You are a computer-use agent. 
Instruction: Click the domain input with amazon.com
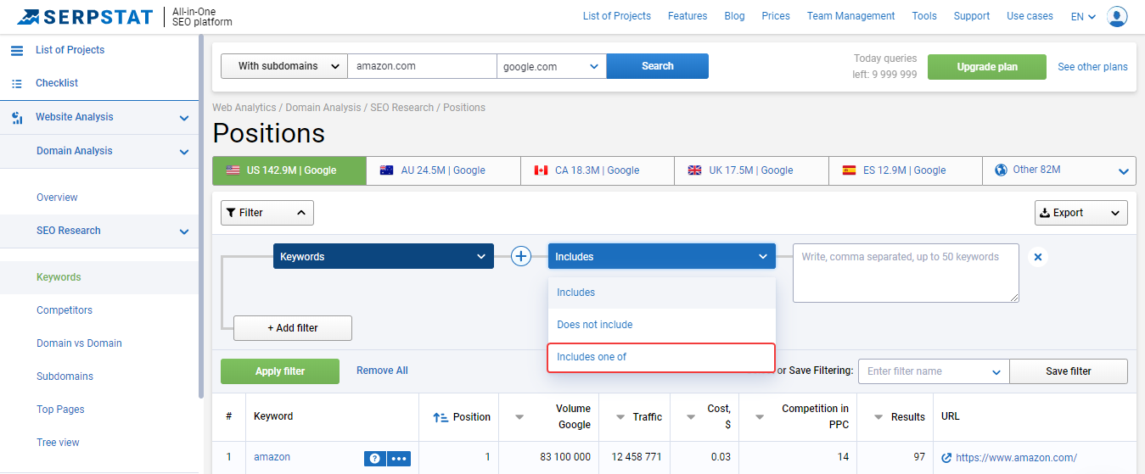[422, 66]
